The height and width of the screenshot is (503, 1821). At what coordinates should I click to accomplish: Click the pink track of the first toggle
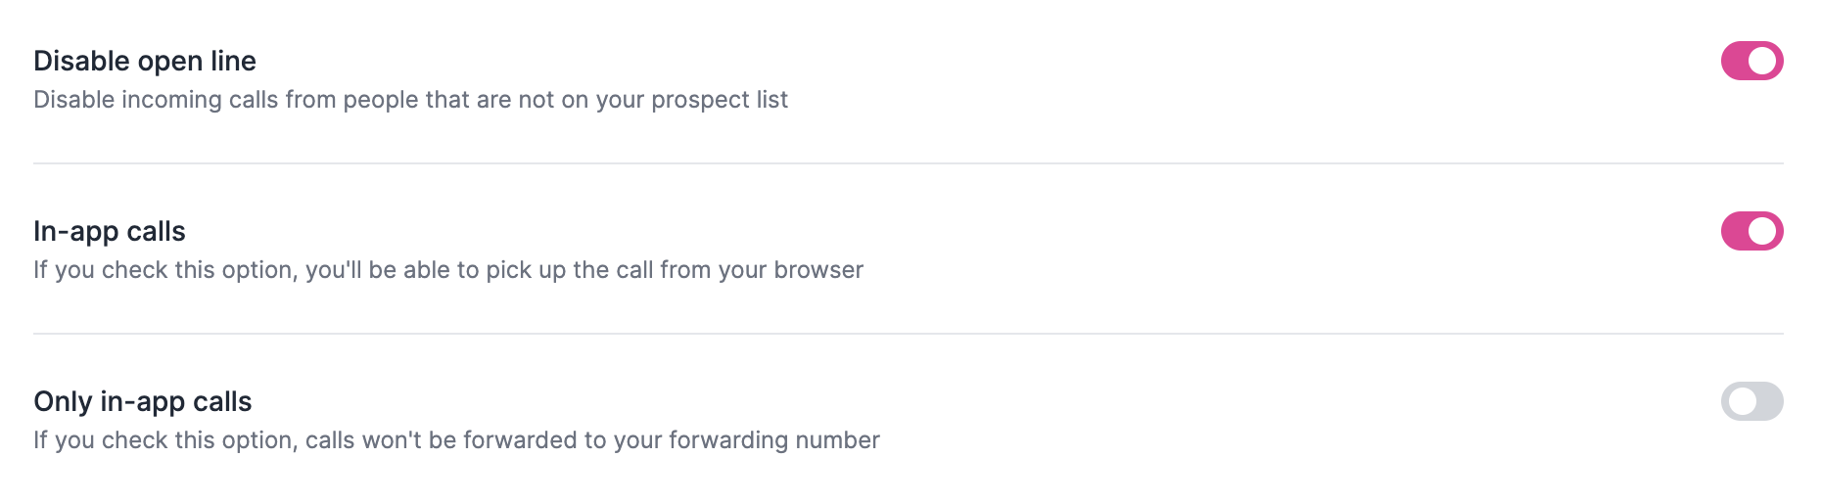point(1735,61)
